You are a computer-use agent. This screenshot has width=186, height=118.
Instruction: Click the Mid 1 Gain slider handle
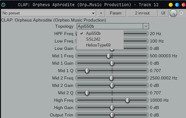112,63
